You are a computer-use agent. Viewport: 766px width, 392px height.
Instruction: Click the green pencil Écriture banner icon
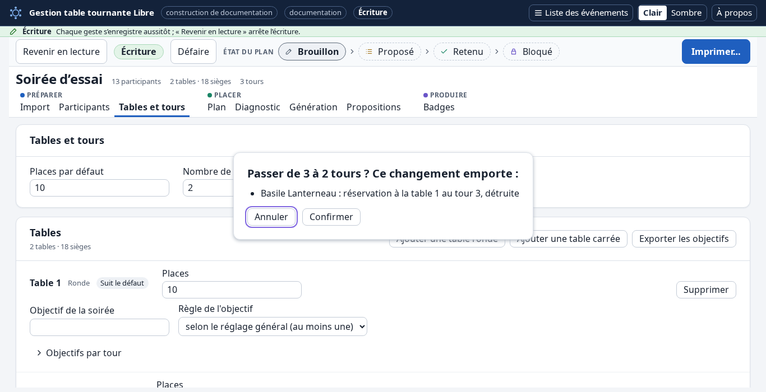[x=13, y=31]
